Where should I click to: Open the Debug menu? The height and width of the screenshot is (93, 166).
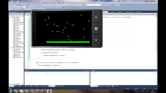tap(28, 3)
